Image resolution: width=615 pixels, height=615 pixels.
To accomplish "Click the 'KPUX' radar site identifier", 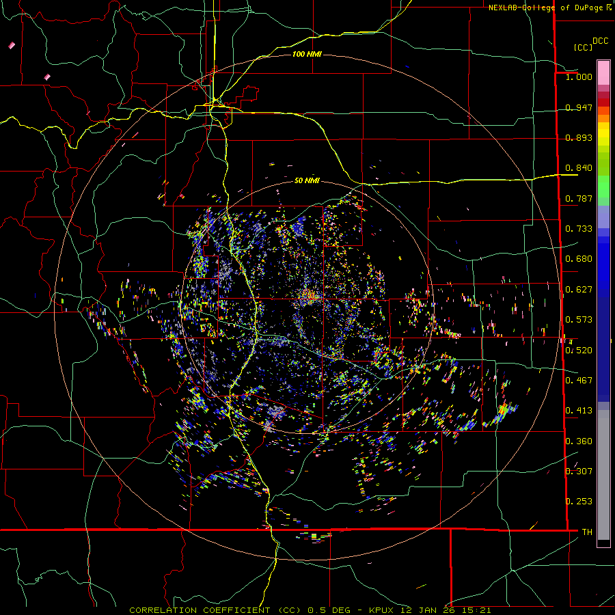I will 383,610.
